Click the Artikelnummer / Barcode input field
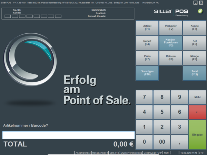207x155 pixels. [68, 135]
